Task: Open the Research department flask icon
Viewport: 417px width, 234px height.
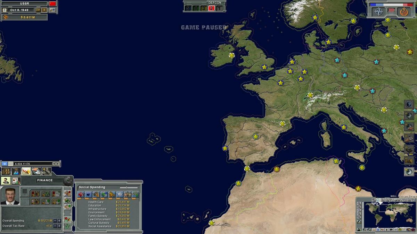Action: click(16, 171)
